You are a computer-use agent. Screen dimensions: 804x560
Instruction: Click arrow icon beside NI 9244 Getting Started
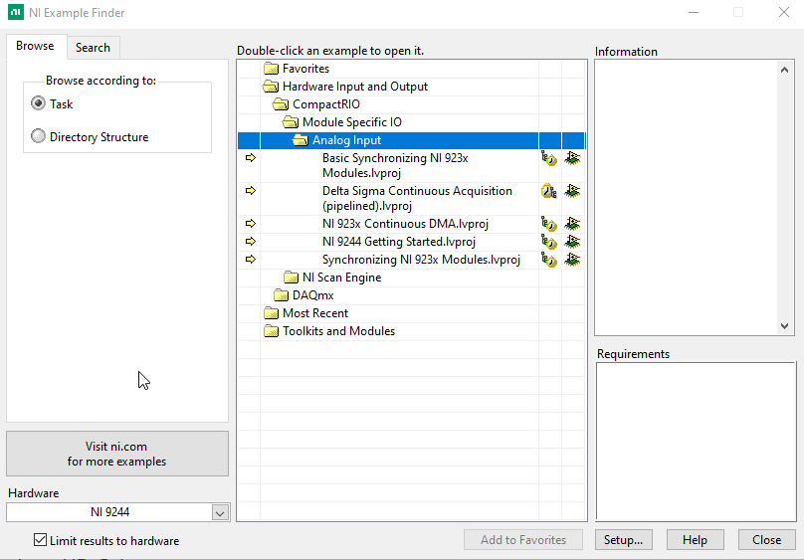(250, 242)
